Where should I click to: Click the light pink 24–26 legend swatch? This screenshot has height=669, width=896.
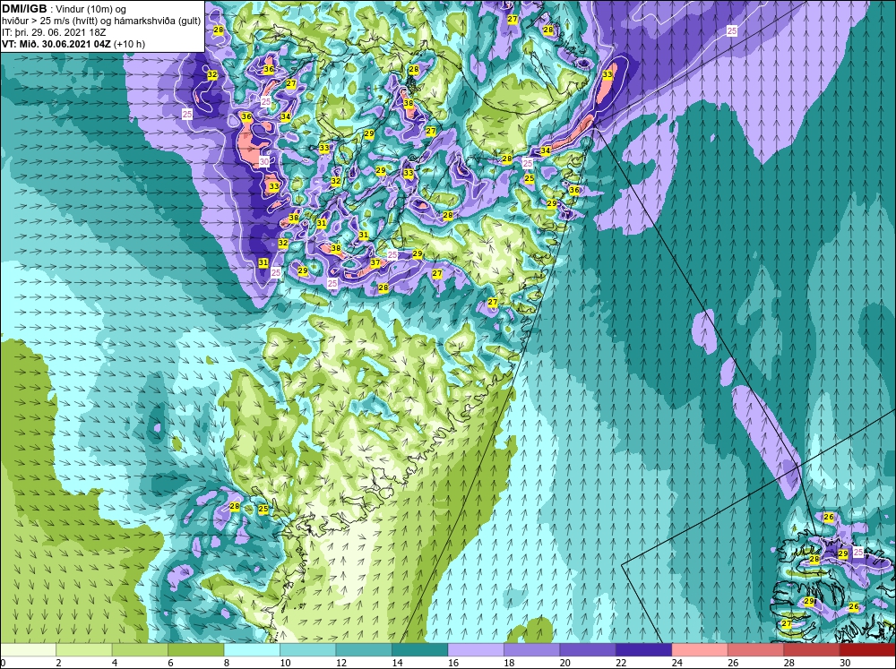coord(700,650)
